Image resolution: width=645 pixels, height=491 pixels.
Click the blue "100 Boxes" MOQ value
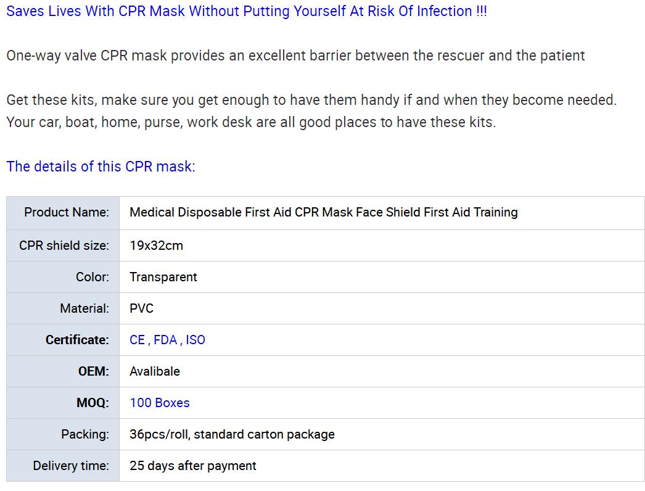(159, 403)
